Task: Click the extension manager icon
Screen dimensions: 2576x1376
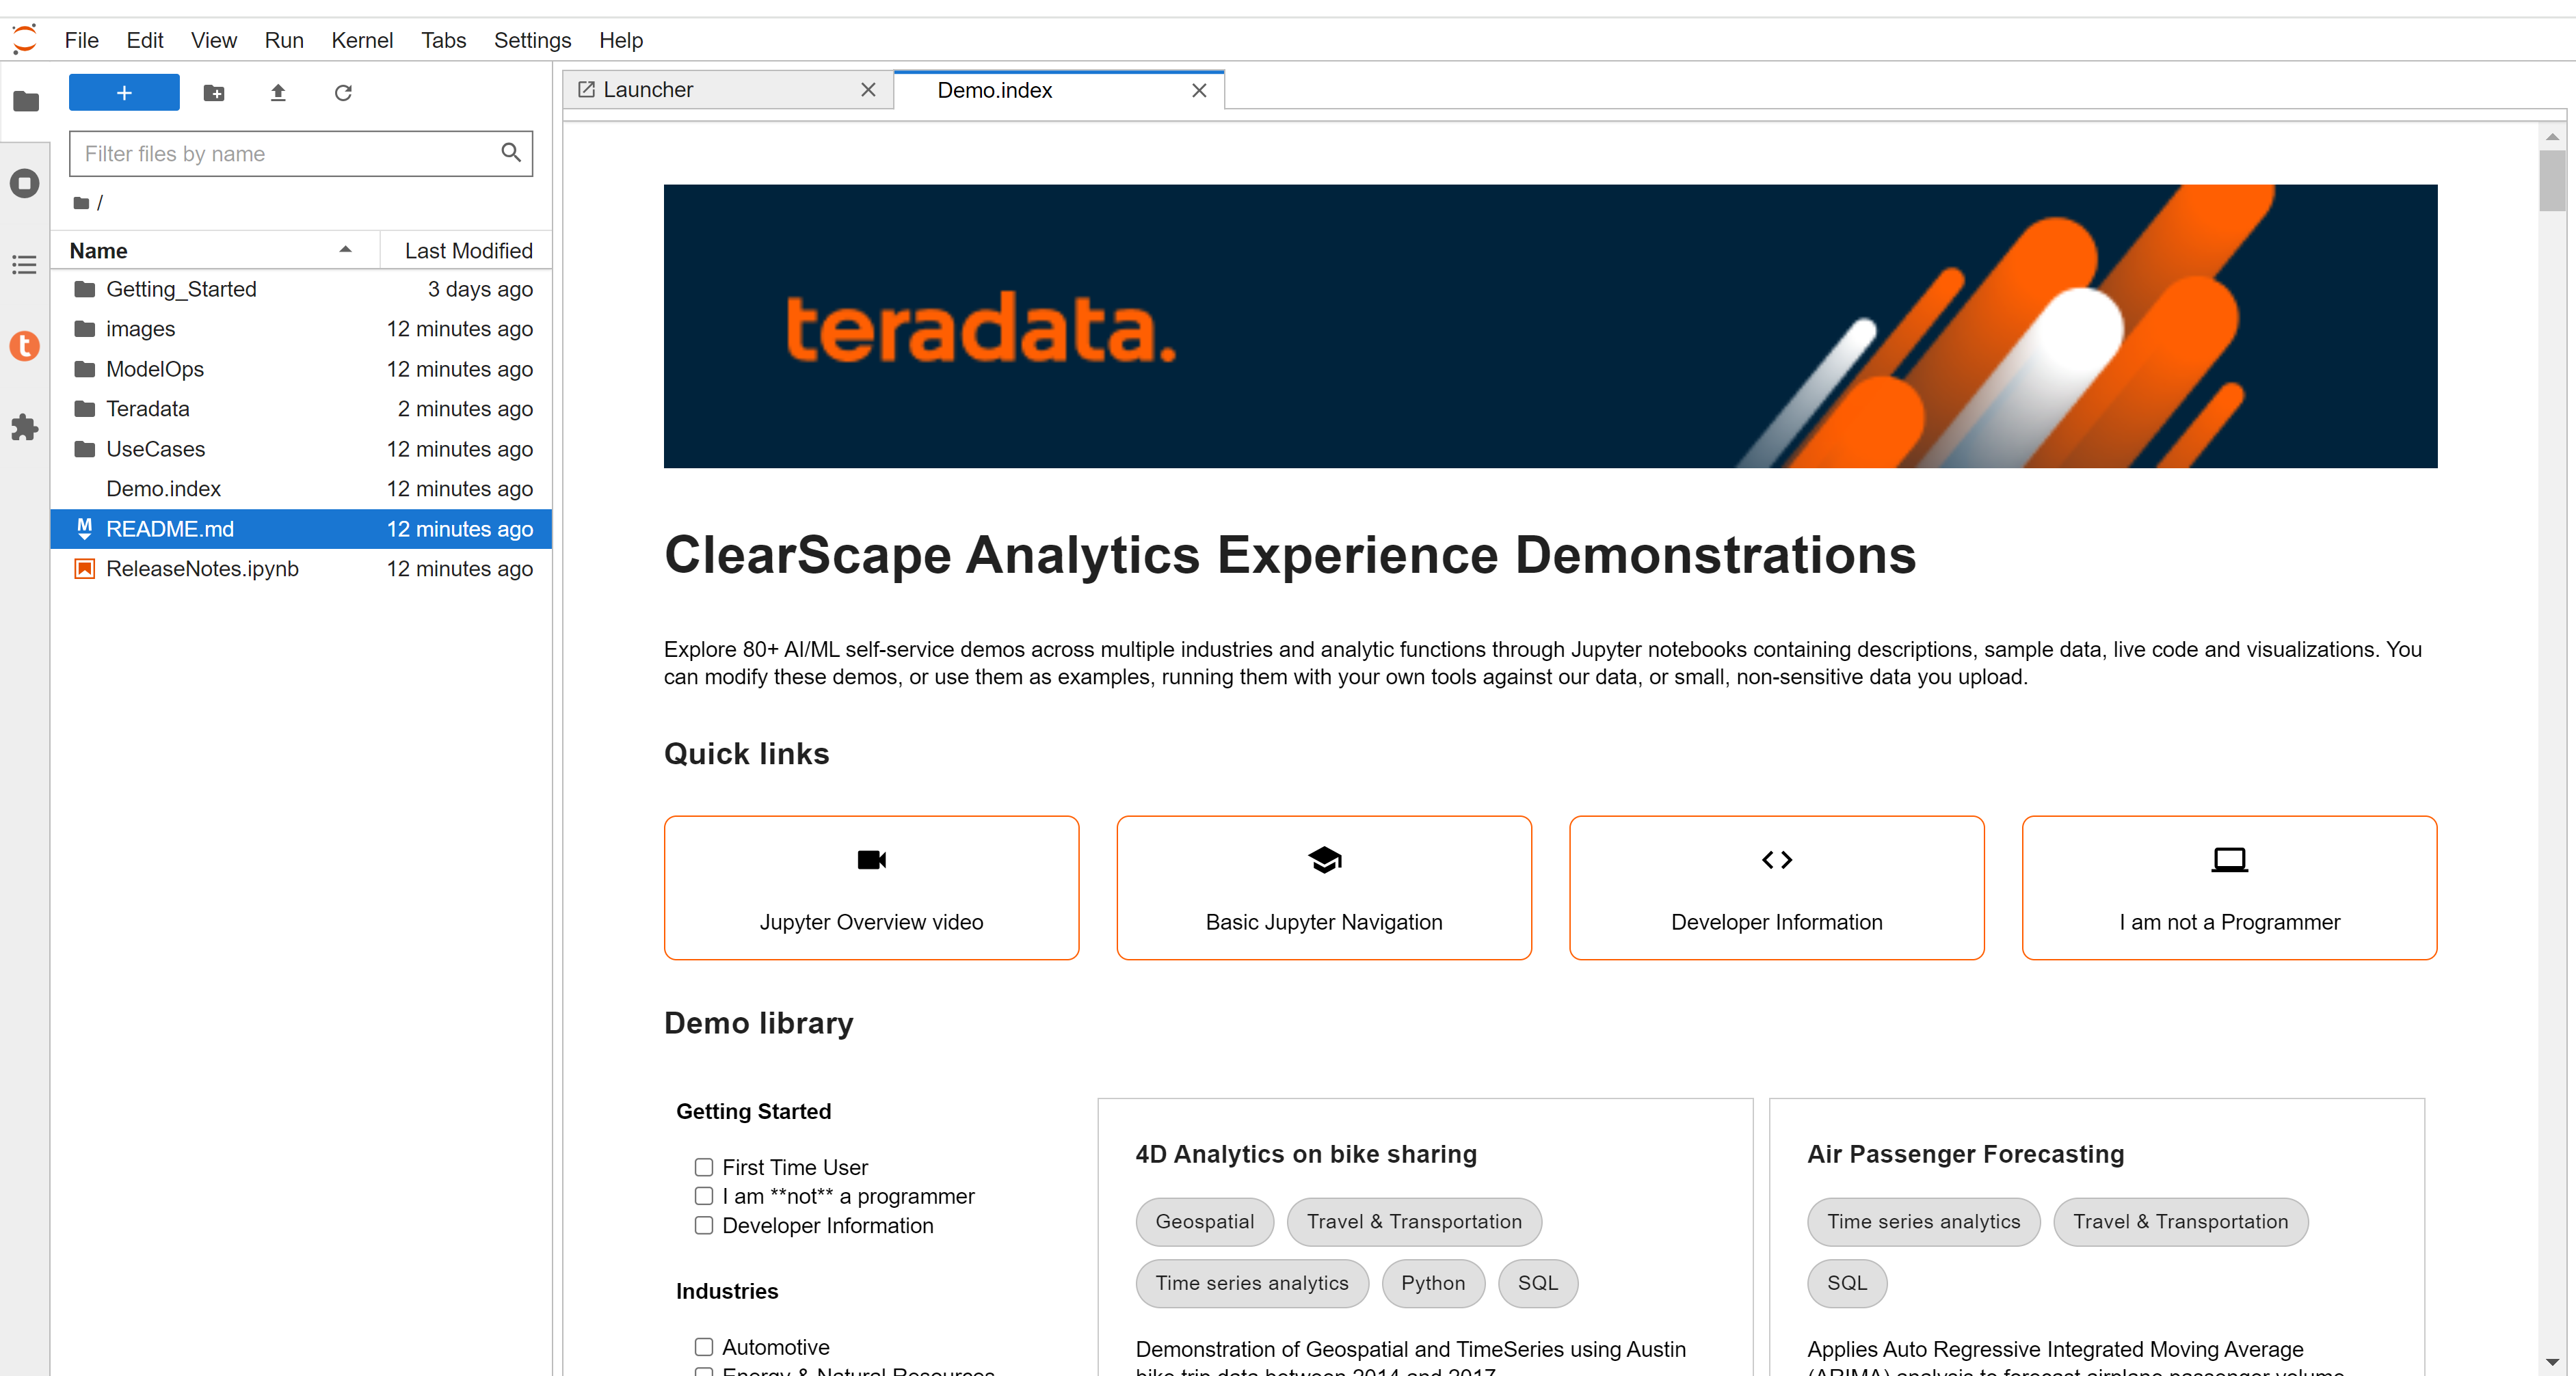Action: click(x=24, y=426)
